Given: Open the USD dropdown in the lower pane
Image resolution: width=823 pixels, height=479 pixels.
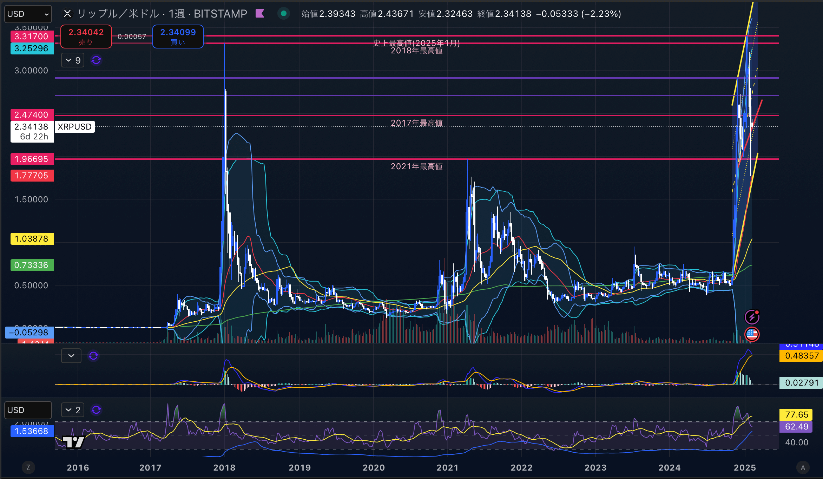Looking at the screenshot, I should pyautogui.click(x=28, y=410).
